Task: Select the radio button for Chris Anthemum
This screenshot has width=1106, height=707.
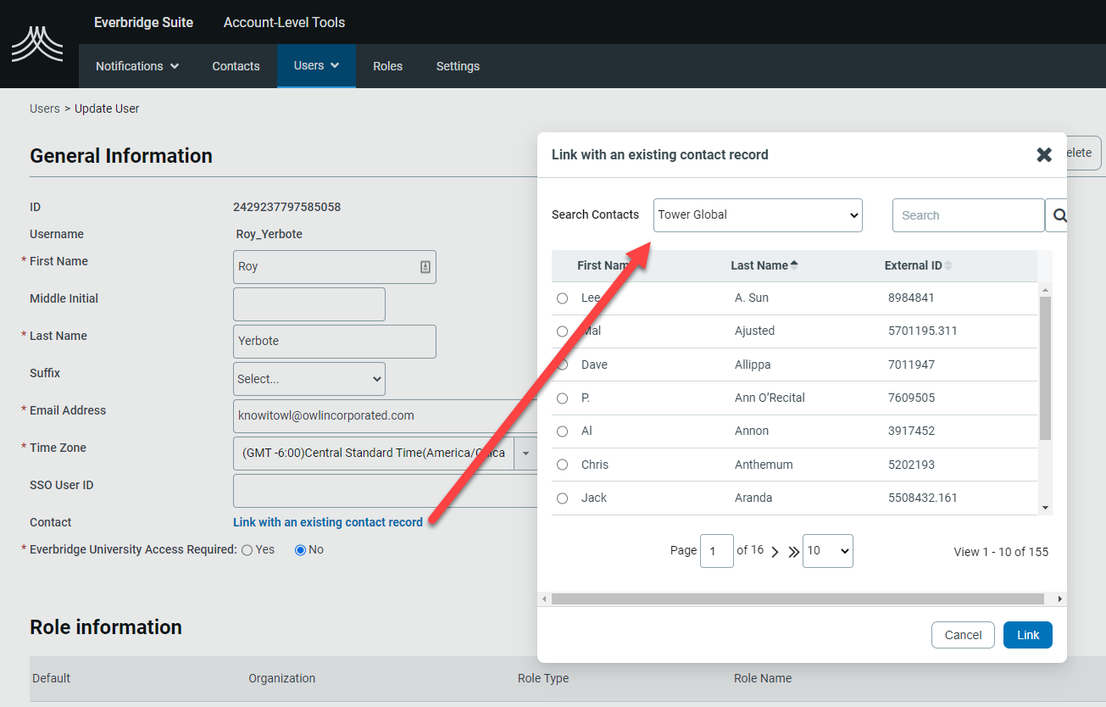Action: point(562,465)
